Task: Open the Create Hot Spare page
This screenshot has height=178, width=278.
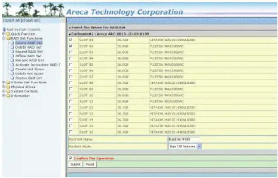Action: (x=29, y=69)
